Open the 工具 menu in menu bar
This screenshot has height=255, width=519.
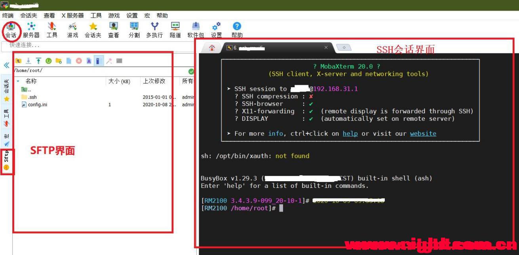96,15
